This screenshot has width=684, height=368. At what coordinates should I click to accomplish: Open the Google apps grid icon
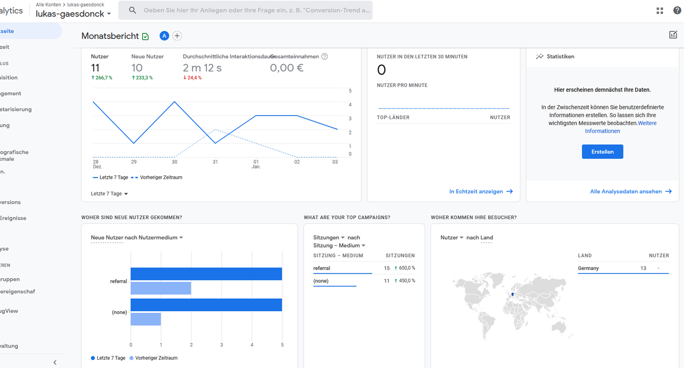[x=660, y=11]
